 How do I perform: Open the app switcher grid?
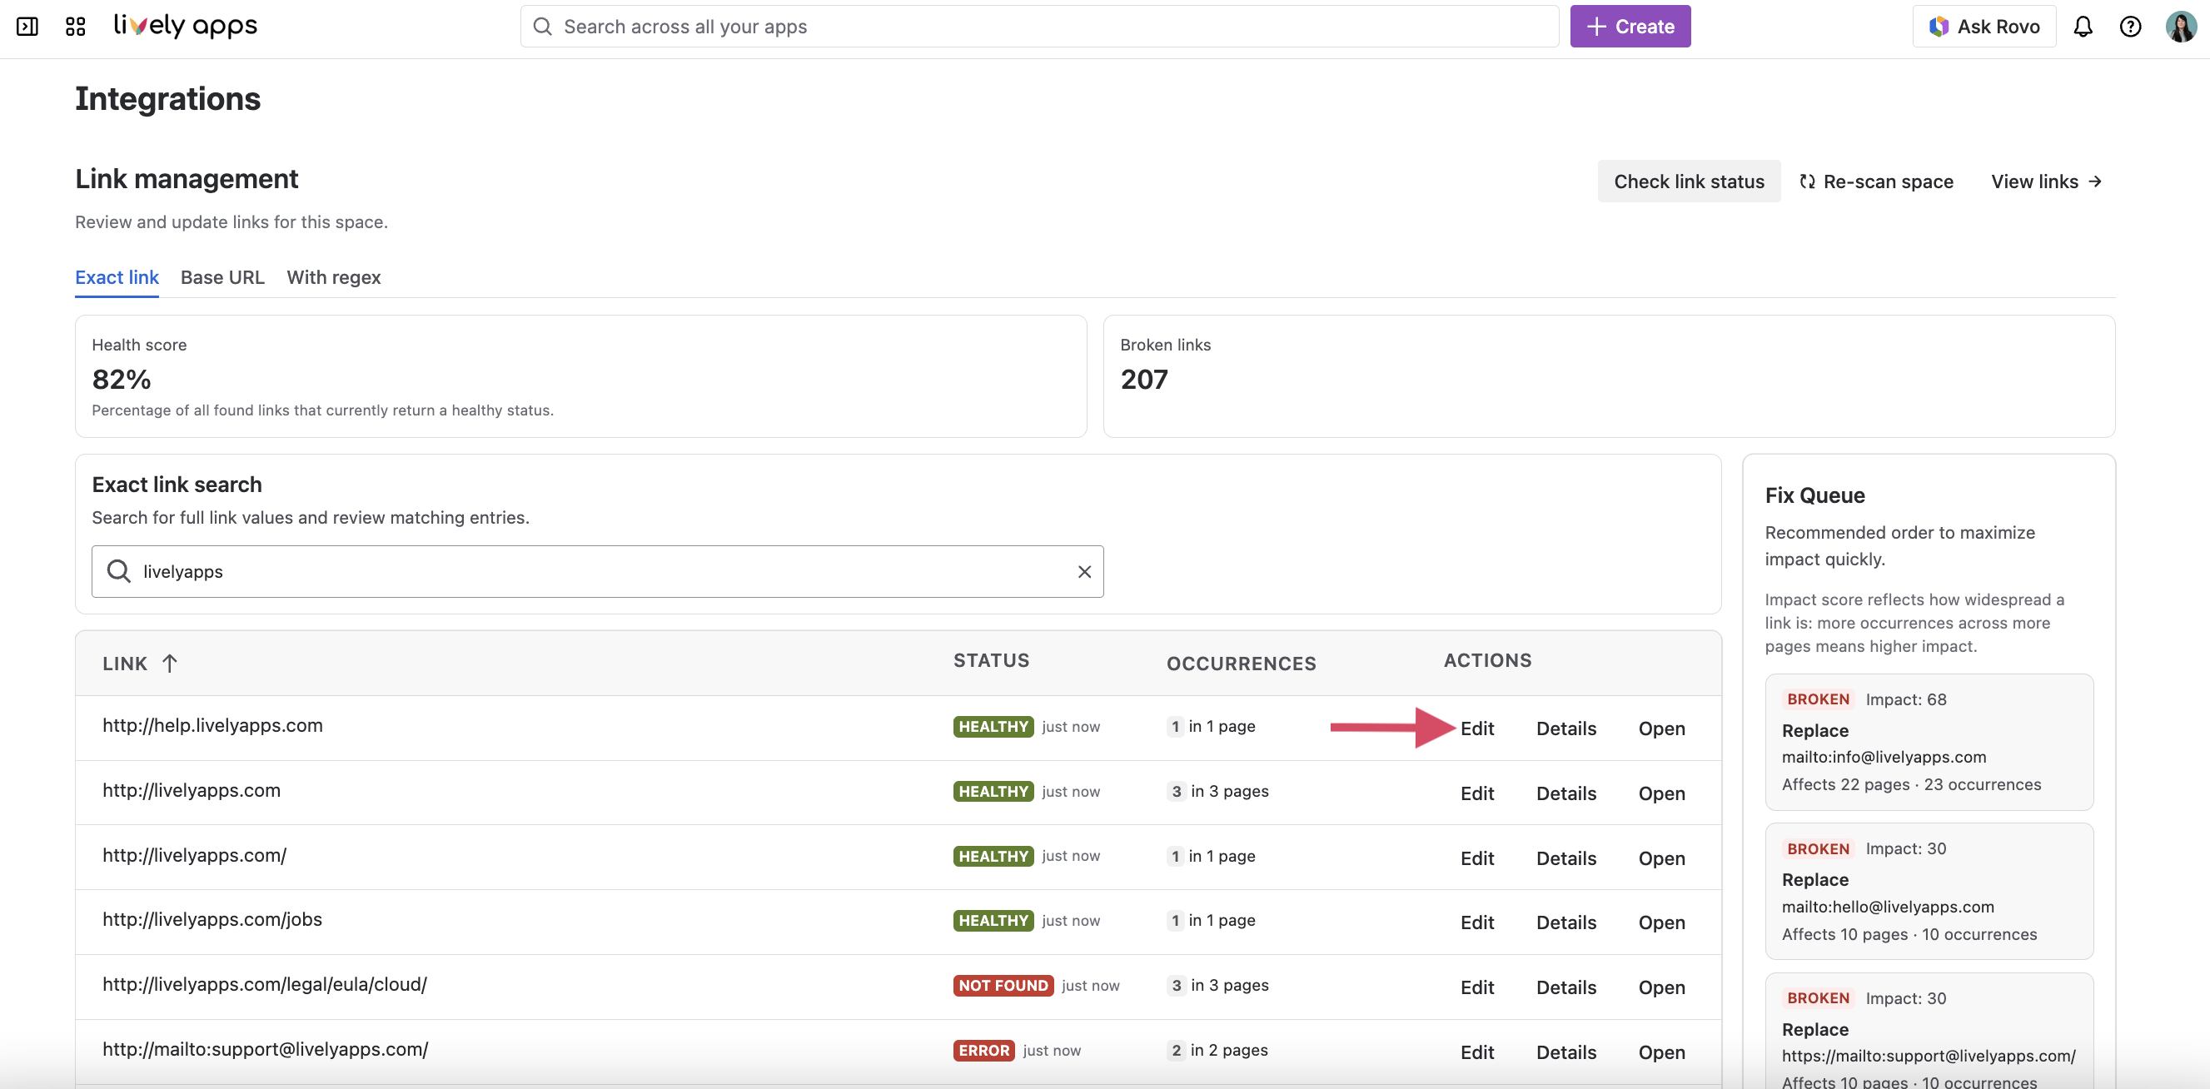tap(75, 27)
